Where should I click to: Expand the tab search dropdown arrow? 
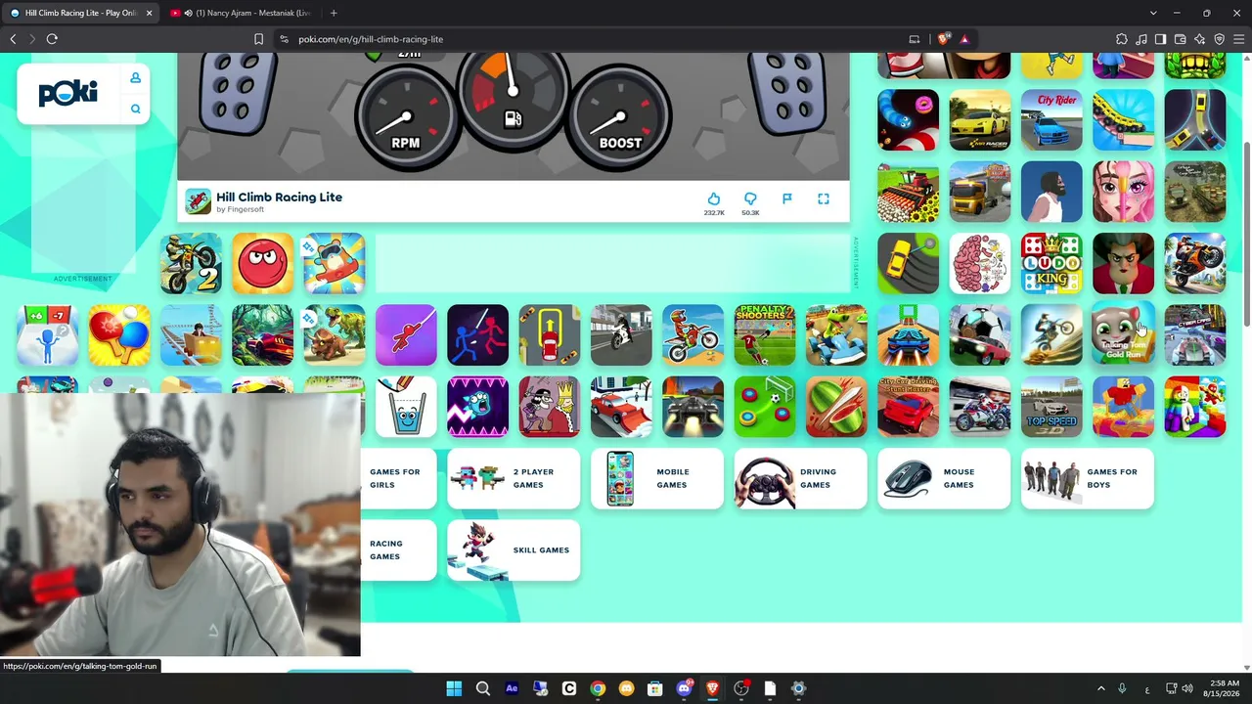[1153, 13]
